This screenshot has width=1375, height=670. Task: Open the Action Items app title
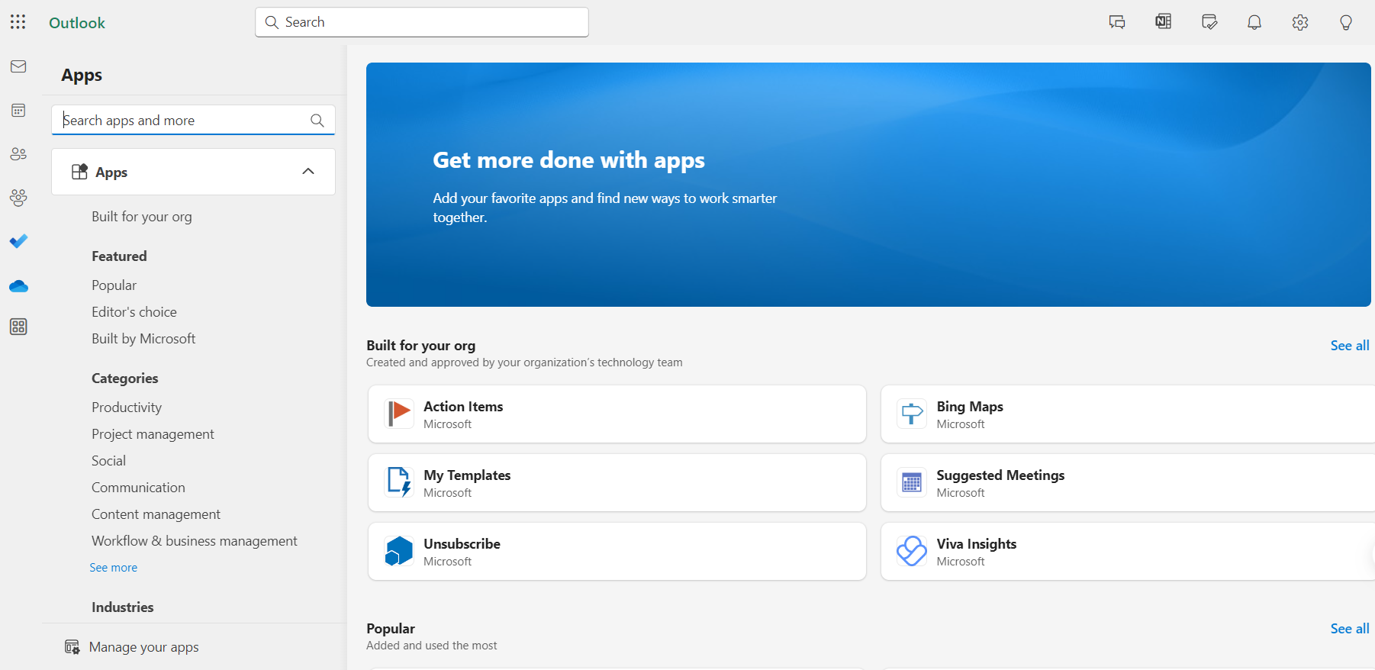pos(463,407)
